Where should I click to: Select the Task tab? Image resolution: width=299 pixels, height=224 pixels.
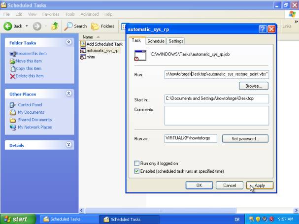(x=136, y=40)
